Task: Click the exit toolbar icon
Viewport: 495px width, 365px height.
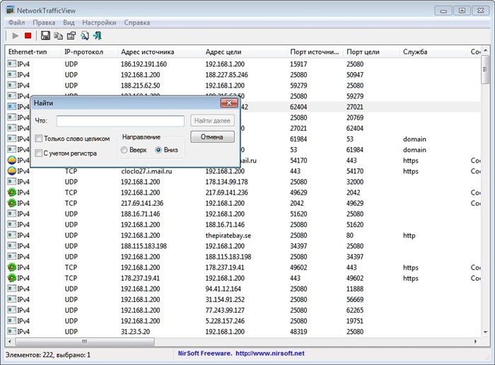Action: click(x=98, y=35)
